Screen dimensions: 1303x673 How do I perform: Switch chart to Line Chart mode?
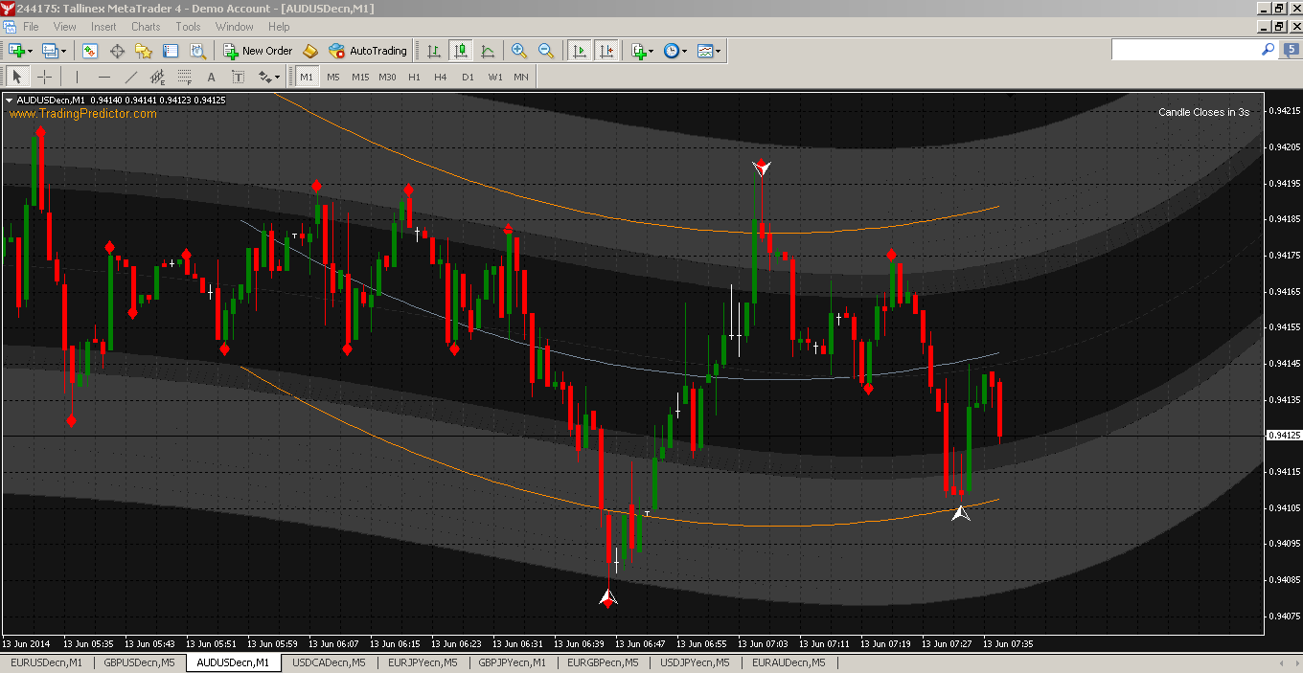click(x=488, y=51)
